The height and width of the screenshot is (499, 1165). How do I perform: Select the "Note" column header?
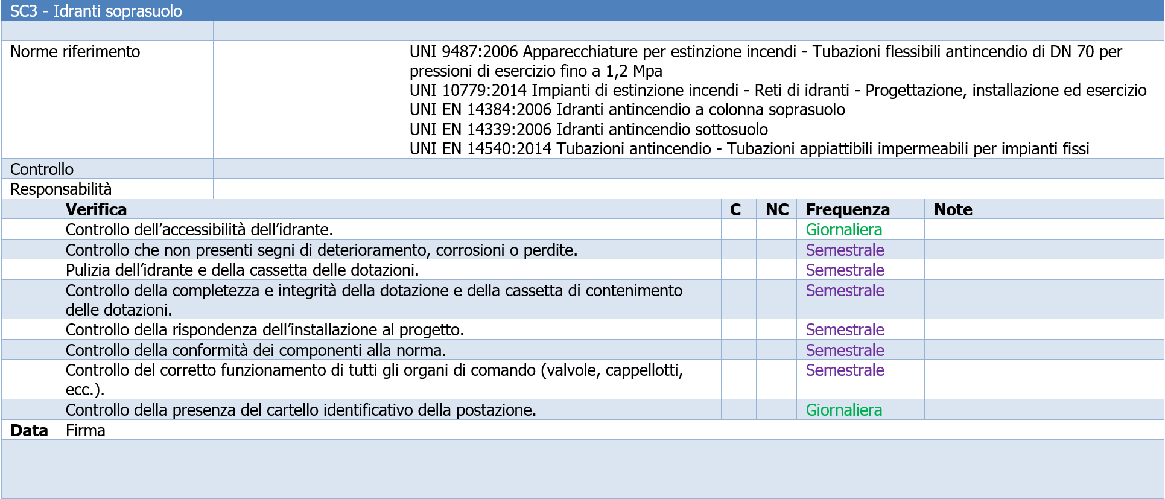coord(953,209)
